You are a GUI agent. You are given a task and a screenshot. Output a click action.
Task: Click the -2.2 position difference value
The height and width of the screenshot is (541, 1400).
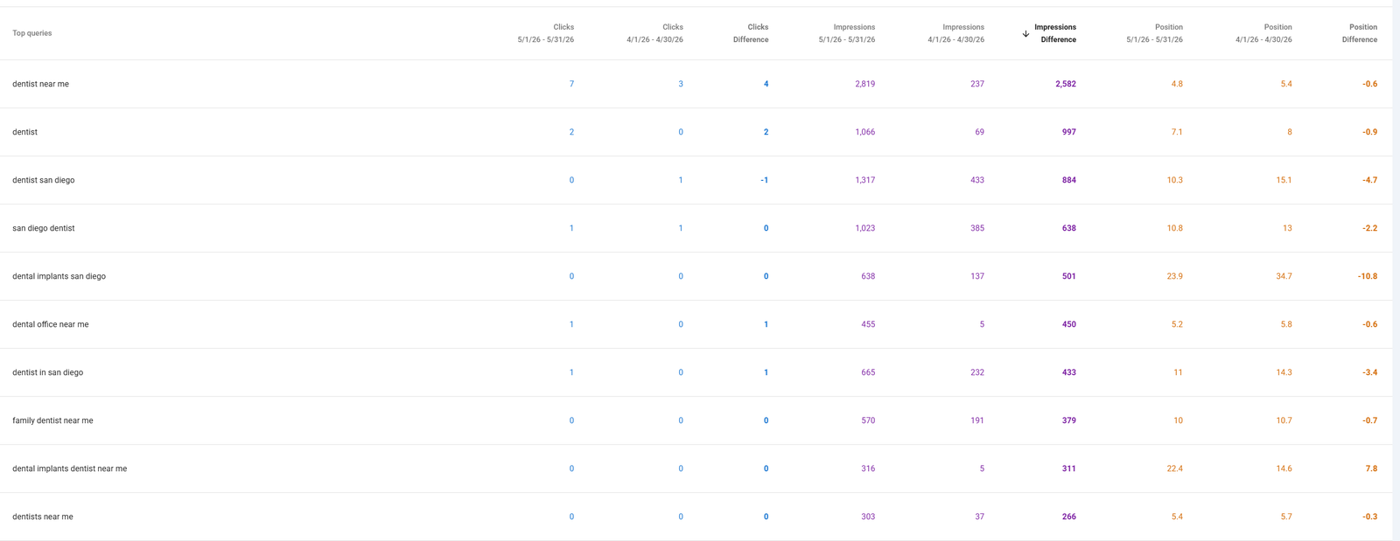[1369, 228]
